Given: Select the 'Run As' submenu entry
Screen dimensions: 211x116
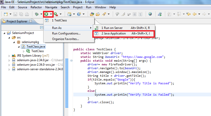Looking at the screenshot, I should click(x=69, y=28).
